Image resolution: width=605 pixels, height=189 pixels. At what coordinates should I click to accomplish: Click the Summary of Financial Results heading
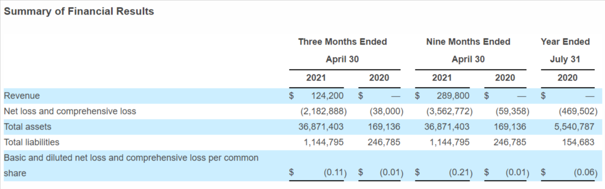tap(79, 11)
